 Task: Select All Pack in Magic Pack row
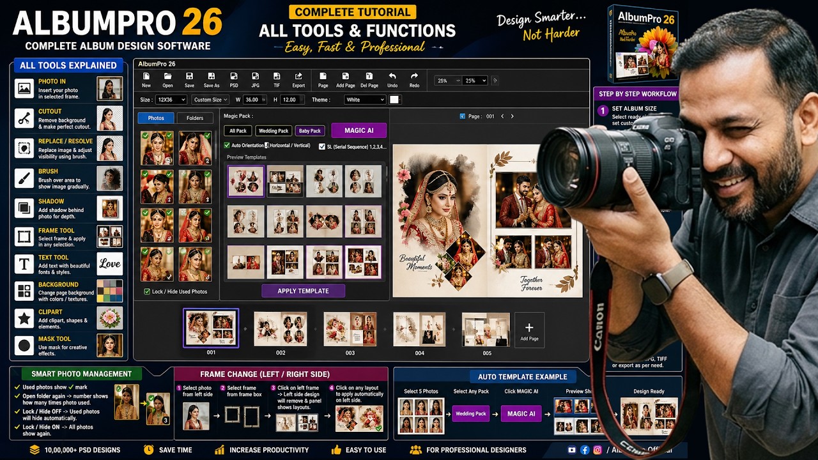(238, 131)
